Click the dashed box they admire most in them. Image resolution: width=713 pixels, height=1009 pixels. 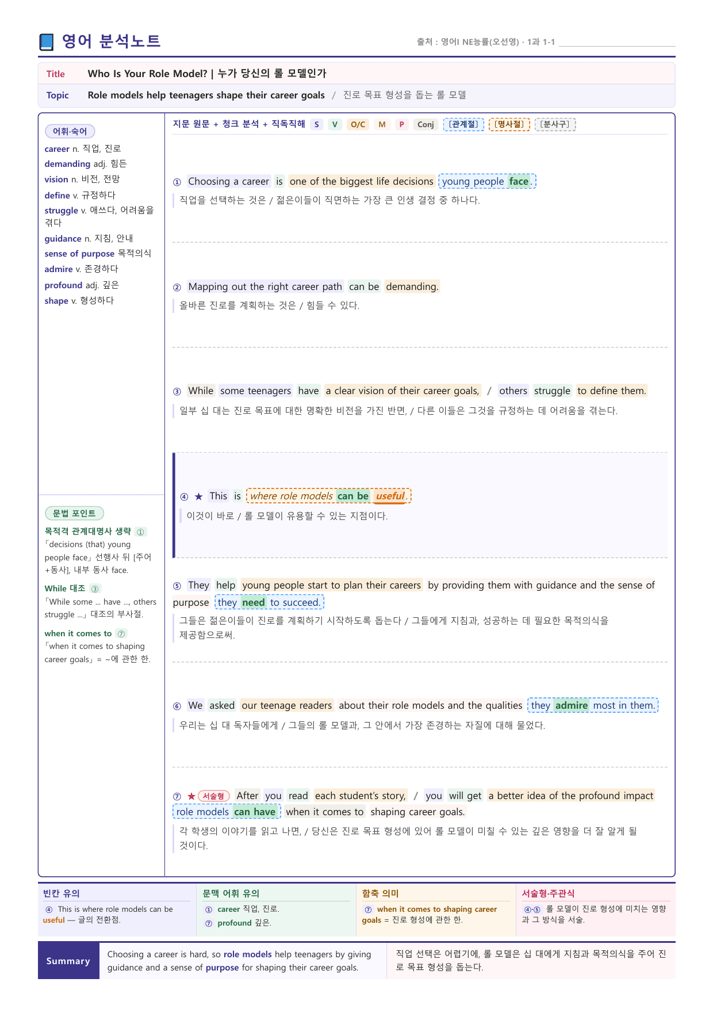593,706
